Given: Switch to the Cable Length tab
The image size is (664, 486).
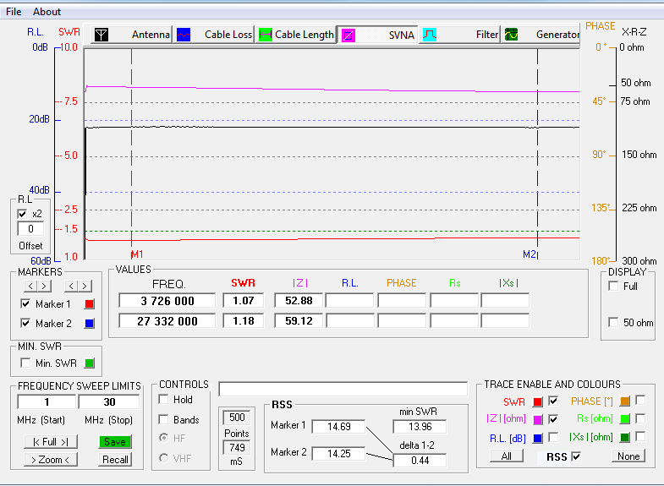Looking at the screenshot, I should coord(304,35).
